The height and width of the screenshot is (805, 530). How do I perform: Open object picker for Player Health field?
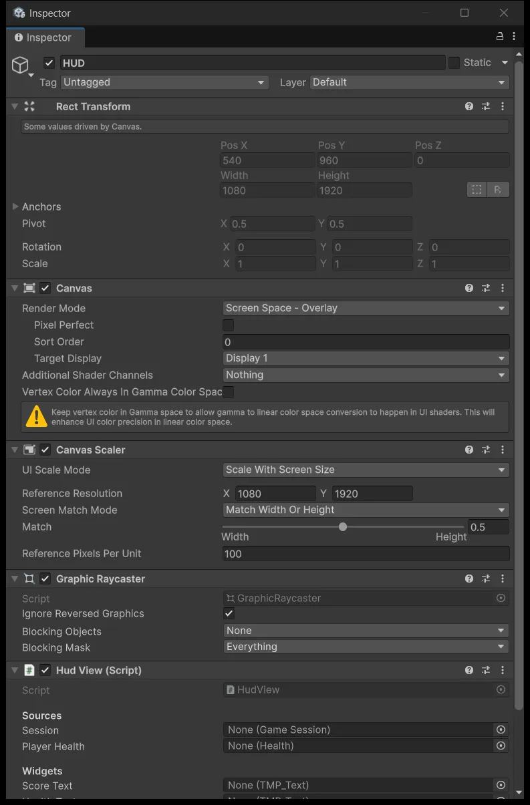click(x=501, y=746)
